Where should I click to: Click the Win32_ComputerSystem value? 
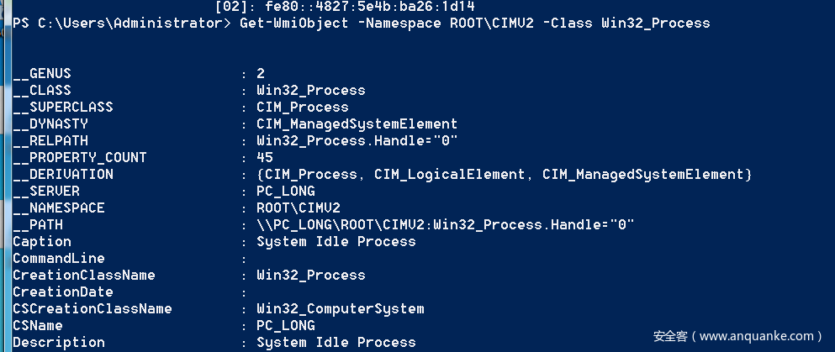[340, 308]
